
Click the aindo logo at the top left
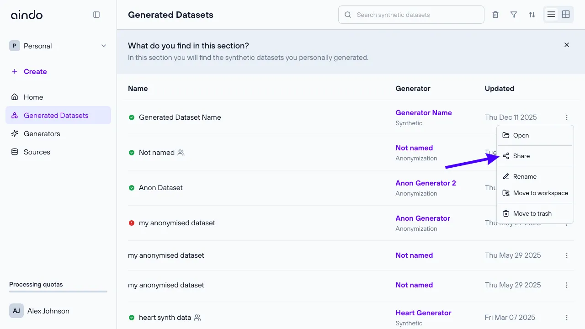click(26, 15)
